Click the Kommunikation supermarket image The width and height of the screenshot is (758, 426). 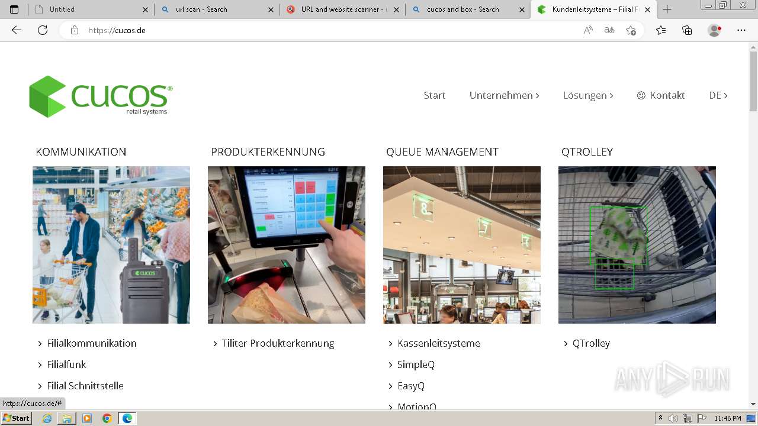click(111, 245)
